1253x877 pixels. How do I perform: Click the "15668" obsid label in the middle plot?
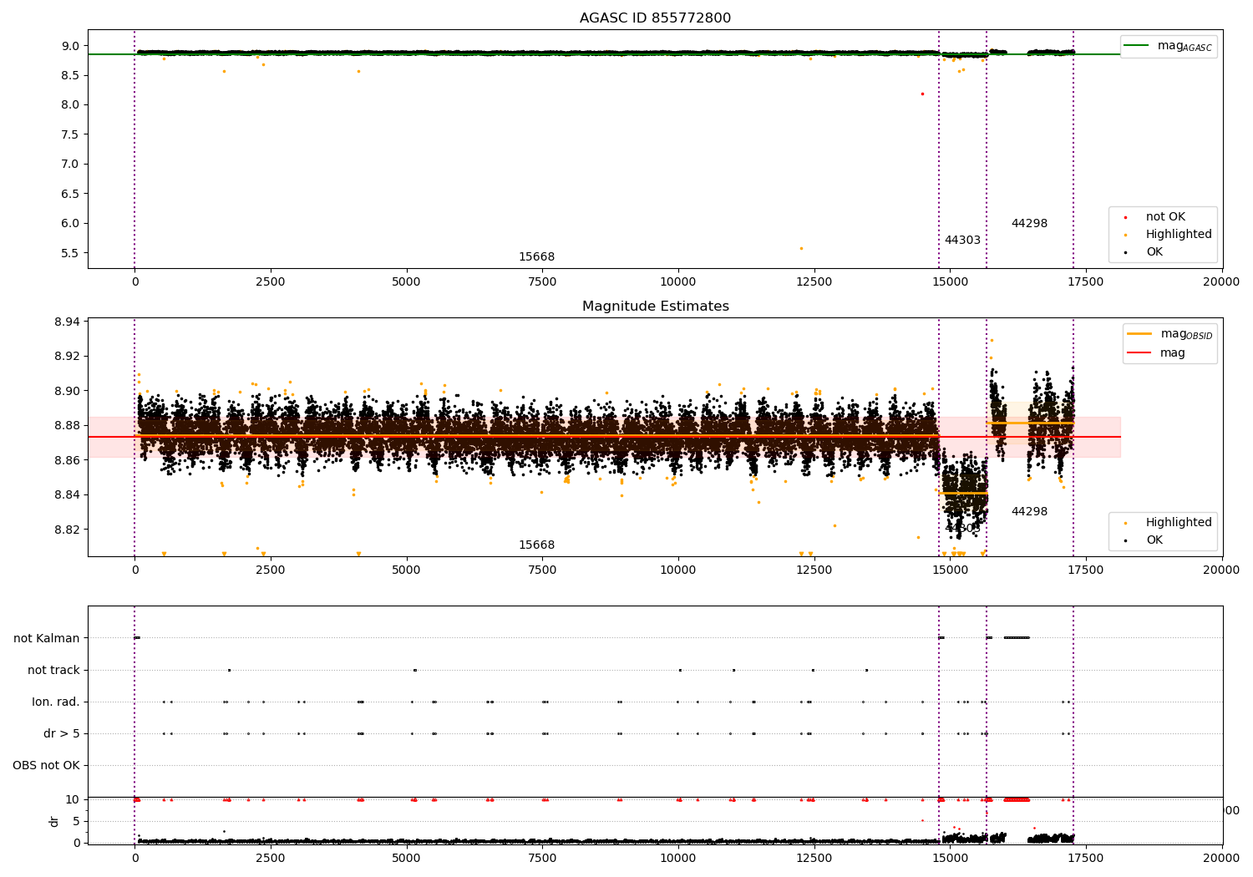point(536,545)
